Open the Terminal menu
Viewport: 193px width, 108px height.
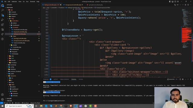click(33, 1)
